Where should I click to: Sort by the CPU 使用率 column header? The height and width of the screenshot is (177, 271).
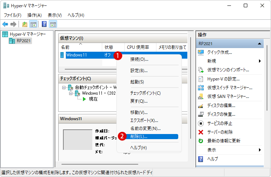140,47
